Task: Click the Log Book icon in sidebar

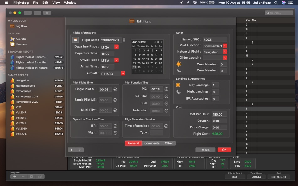Action: 12,26
